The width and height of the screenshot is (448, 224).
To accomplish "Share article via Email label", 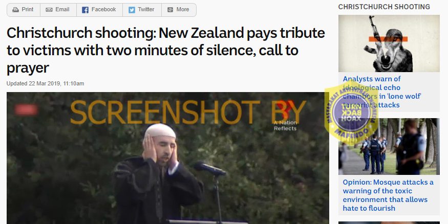I will [62, 9].
